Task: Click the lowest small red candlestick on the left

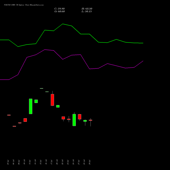Action: (x=14, y=126)
